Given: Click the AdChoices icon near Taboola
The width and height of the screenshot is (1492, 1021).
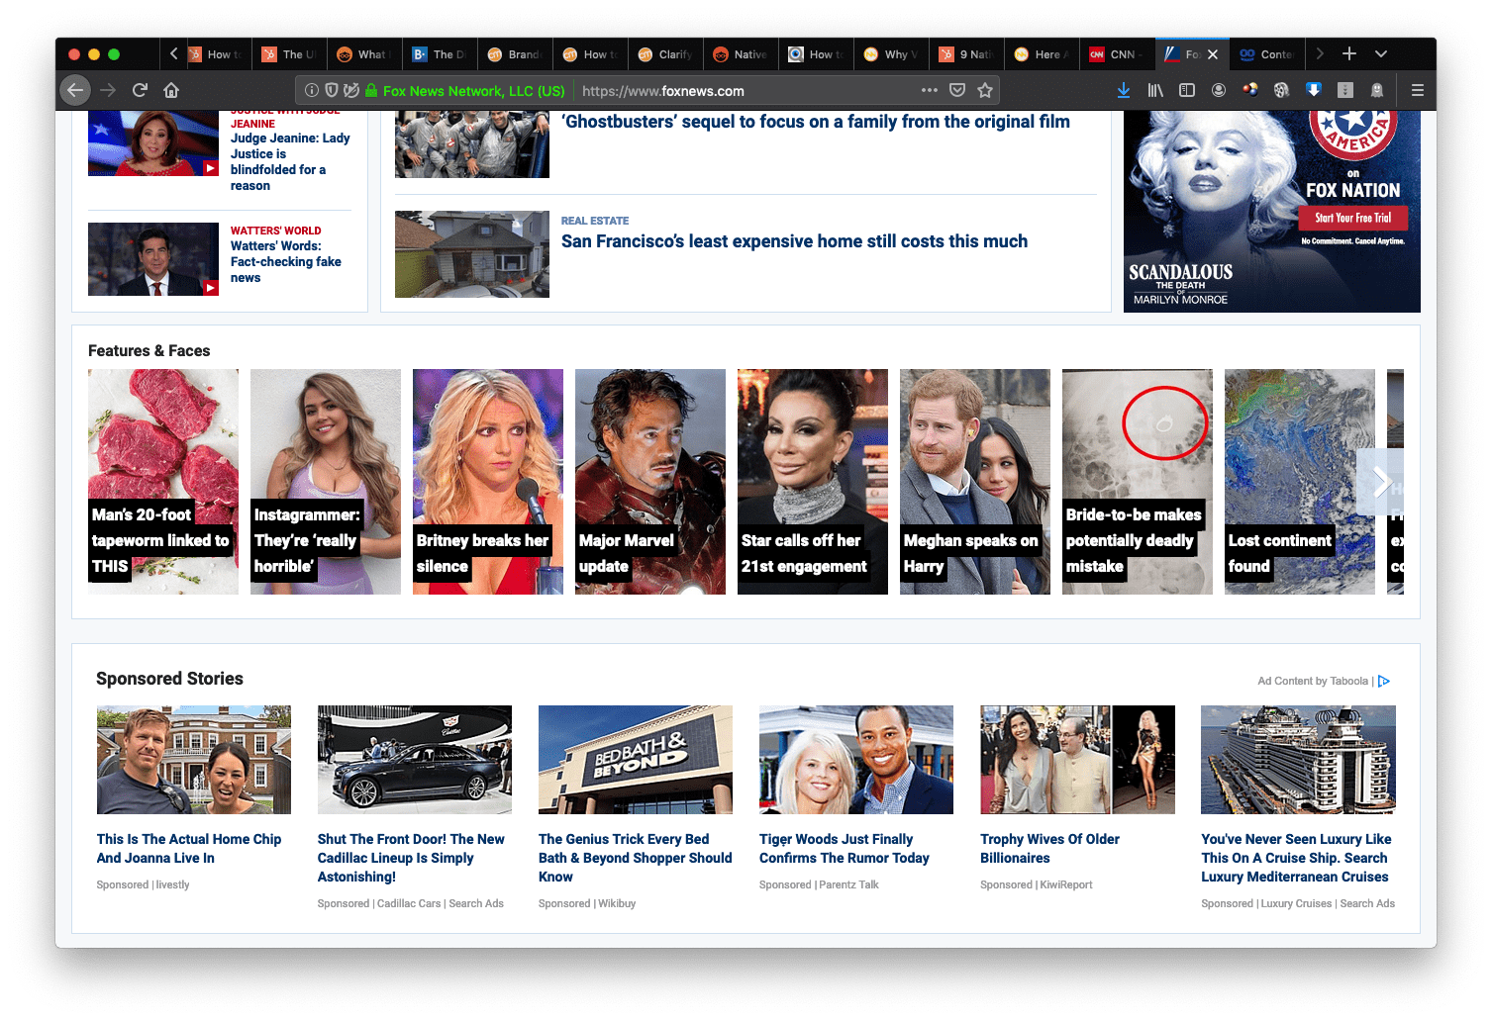Looking at the screenshot, I should (1384, 681).
